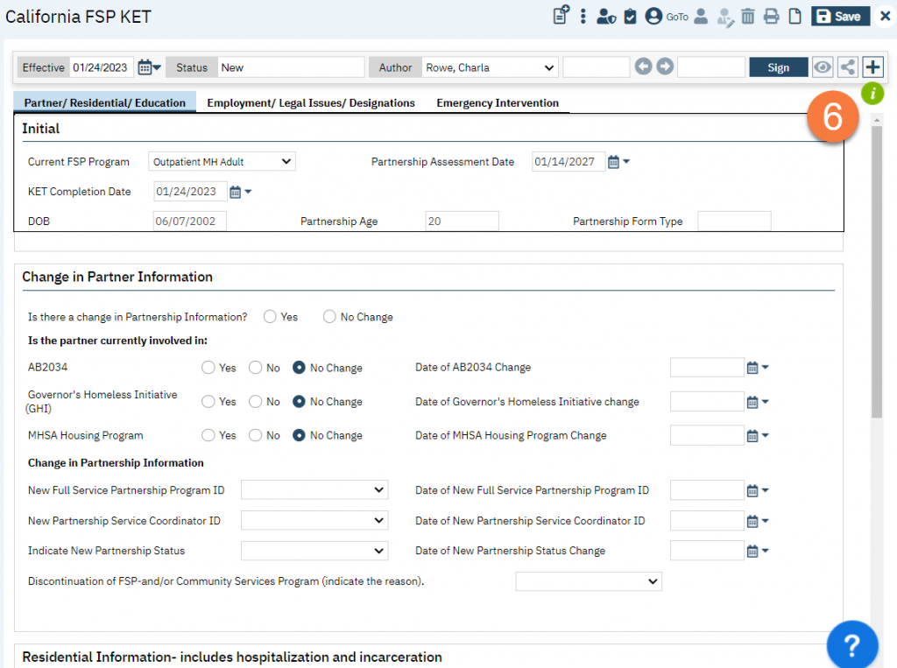
Task: Click the trash can delete icon
Action: click(x=747, y=16)
